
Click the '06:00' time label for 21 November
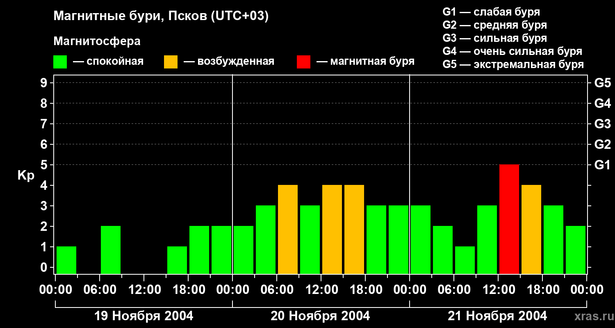[454, 290]
